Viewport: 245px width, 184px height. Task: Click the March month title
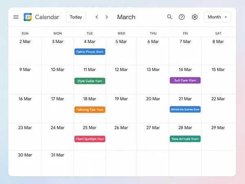pos(126,17)
